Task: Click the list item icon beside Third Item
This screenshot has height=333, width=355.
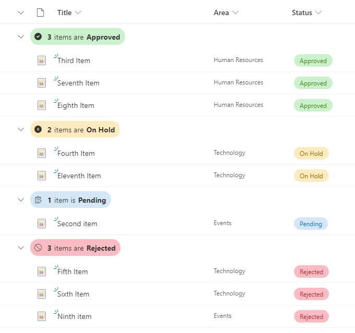Action: 42,60
